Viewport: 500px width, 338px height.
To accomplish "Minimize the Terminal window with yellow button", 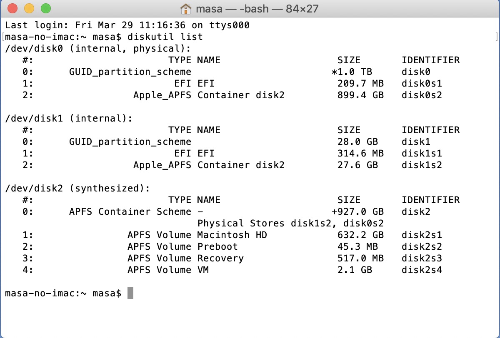I will (29, 8).
